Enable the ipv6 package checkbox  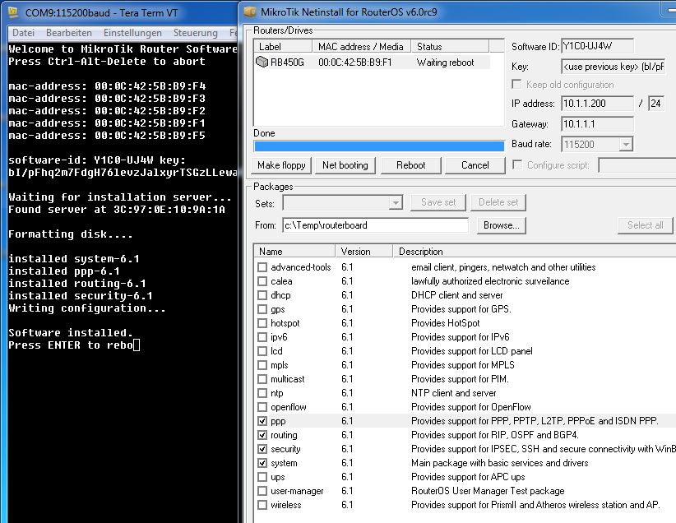click(262, 337)
